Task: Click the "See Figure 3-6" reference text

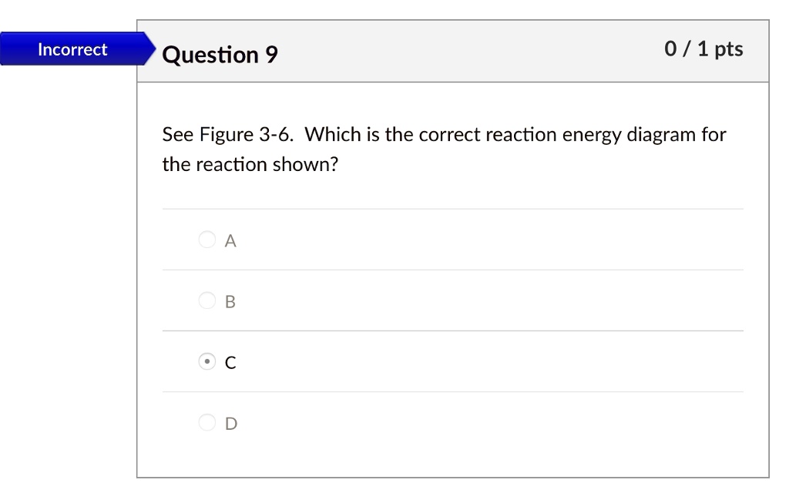Action: pos(228,135)
